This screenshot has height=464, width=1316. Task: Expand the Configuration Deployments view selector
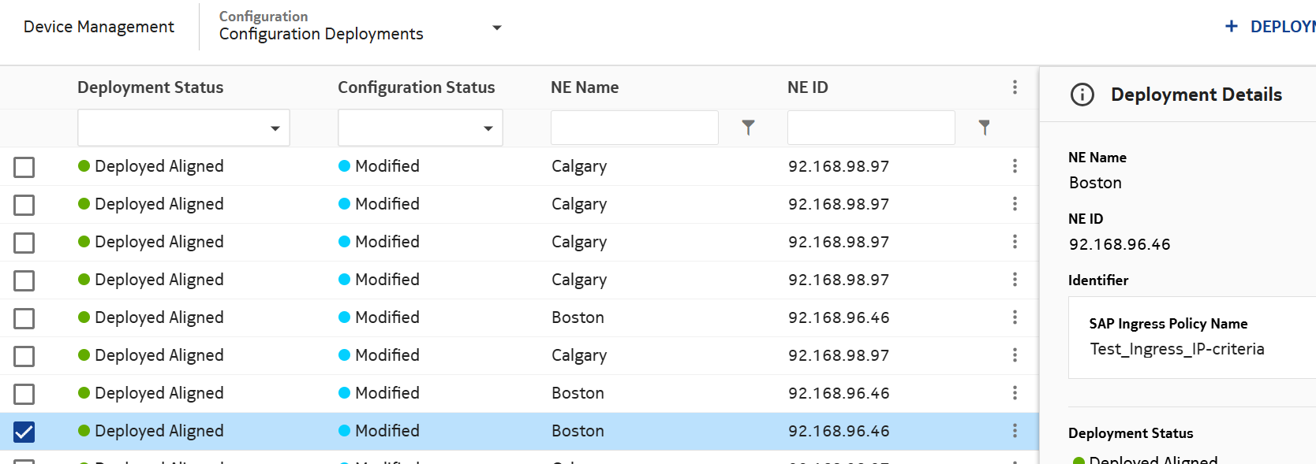tap(496, 28)
